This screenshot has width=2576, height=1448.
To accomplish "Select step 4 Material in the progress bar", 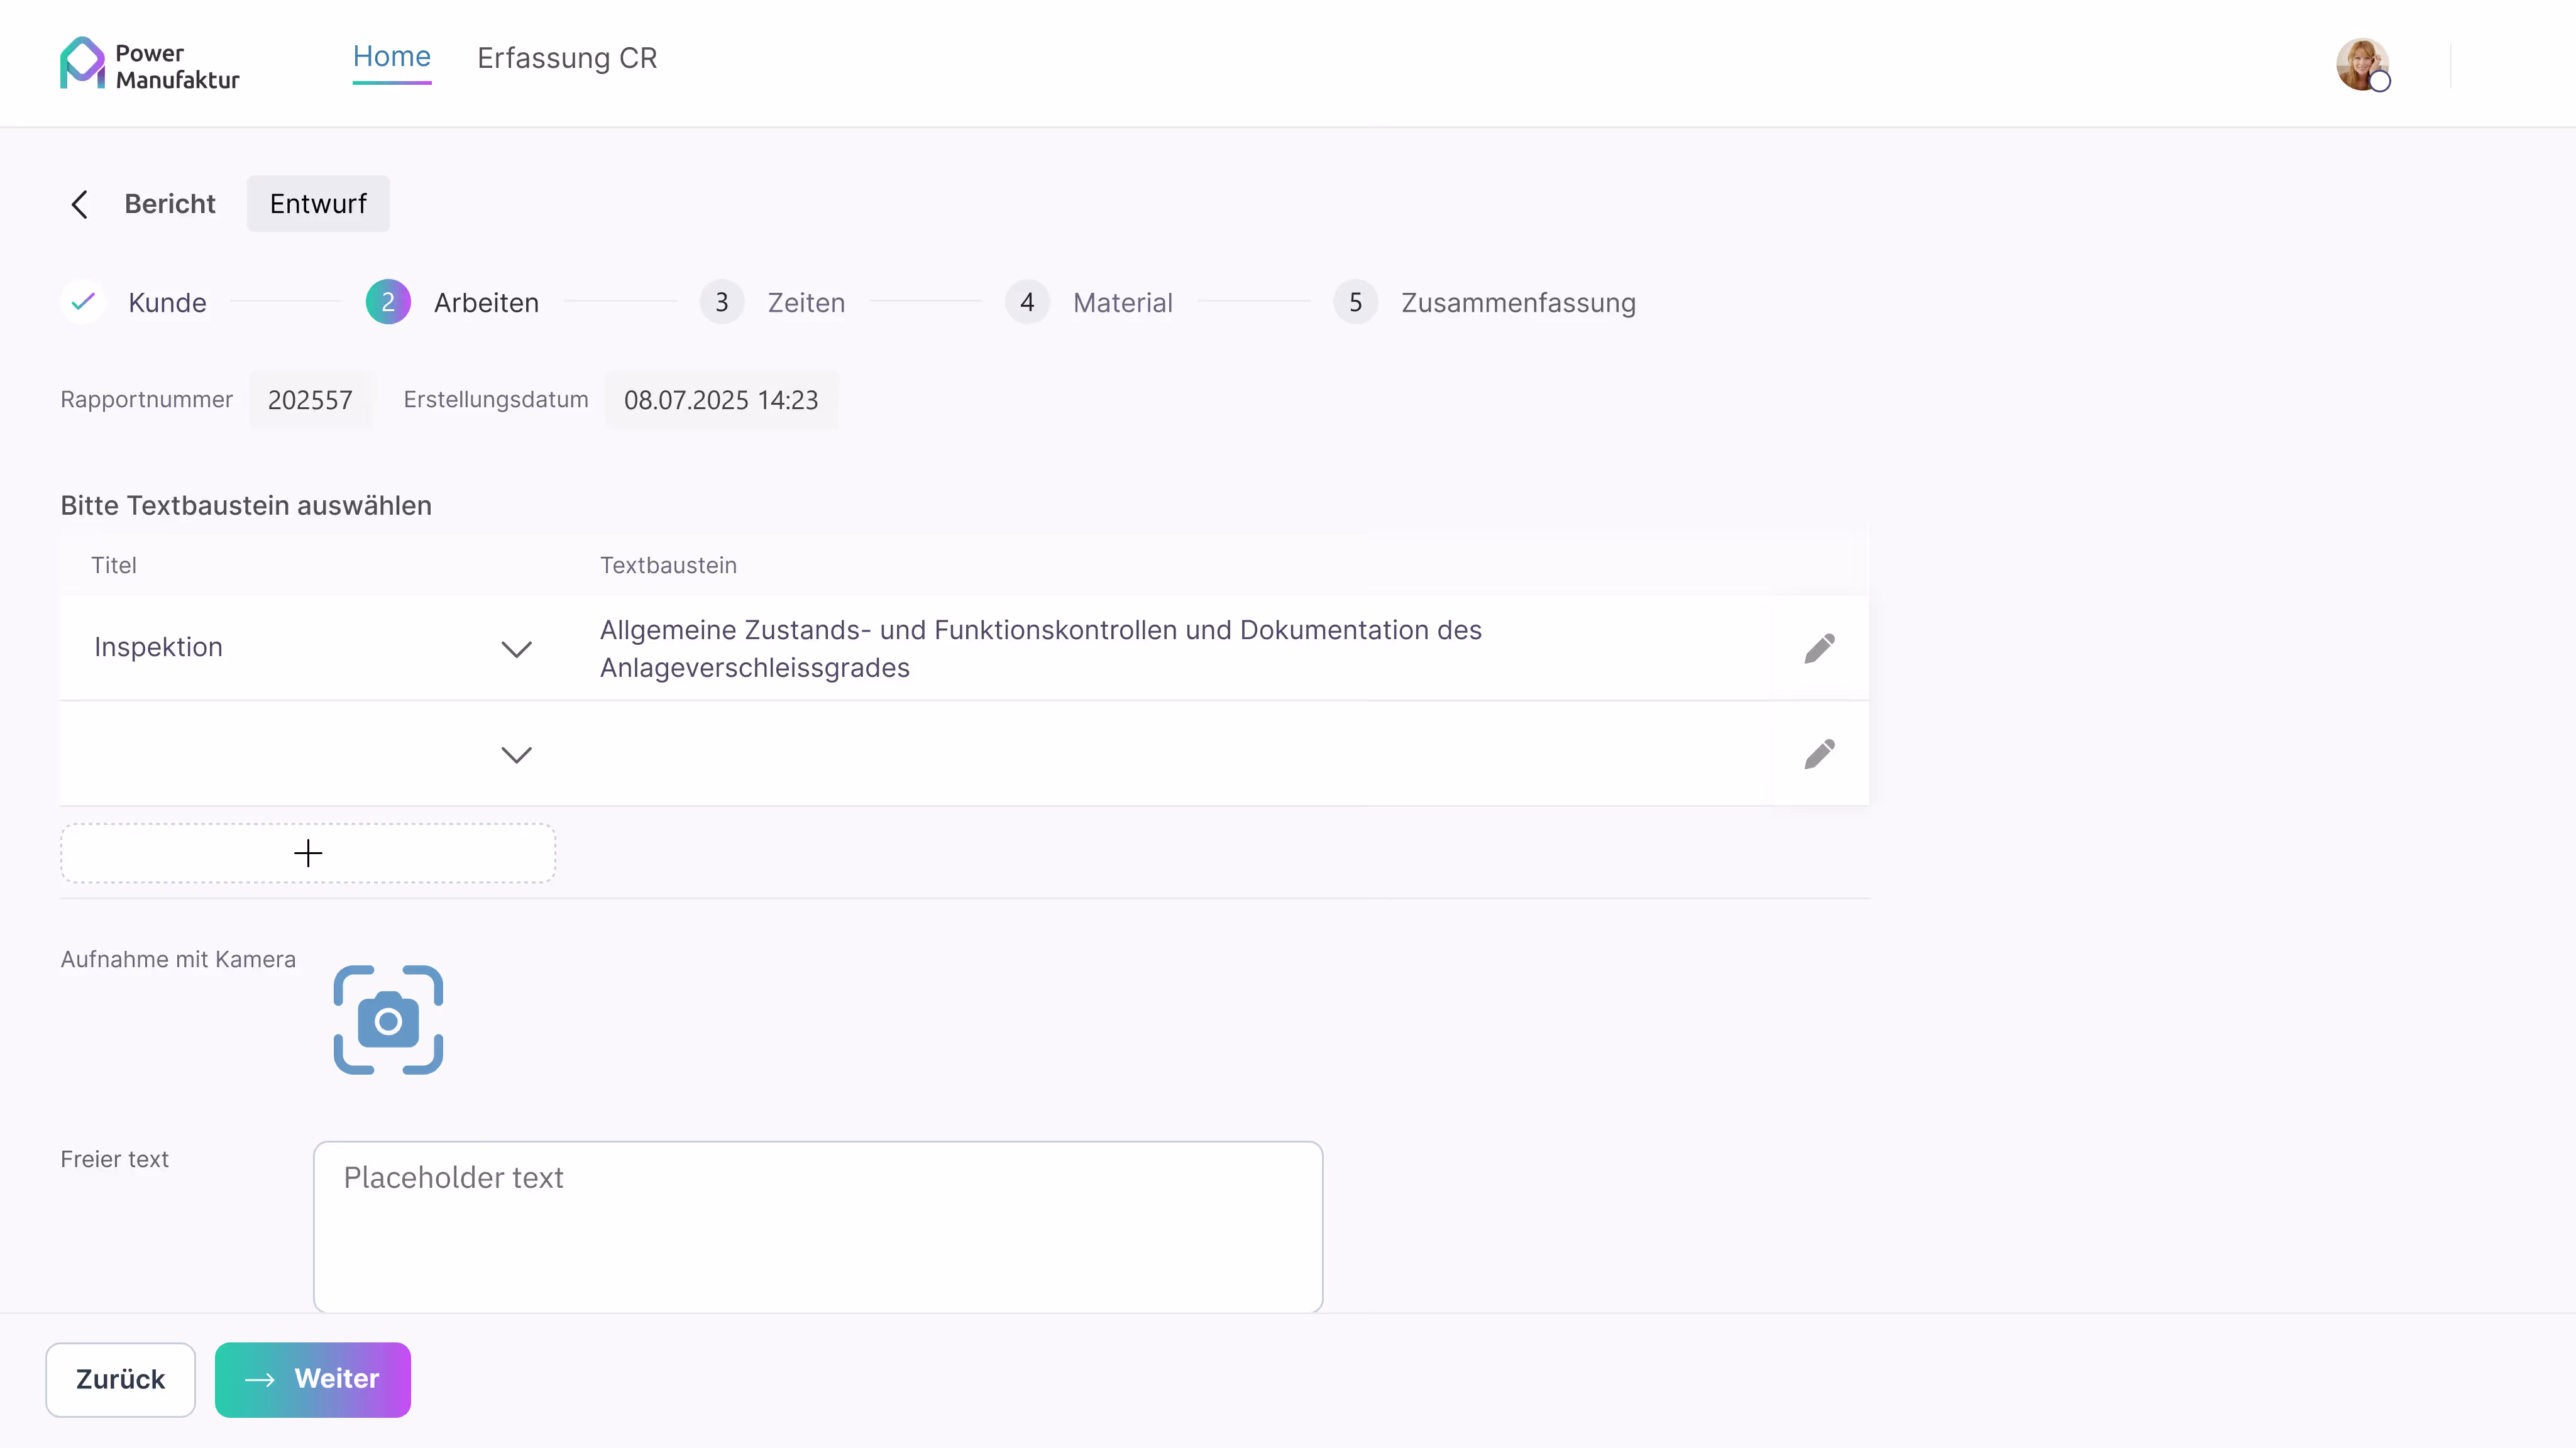I will [1026, 301].
